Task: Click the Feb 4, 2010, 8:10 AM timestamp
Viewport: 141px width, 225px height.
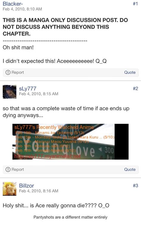Action: [22, 9]
